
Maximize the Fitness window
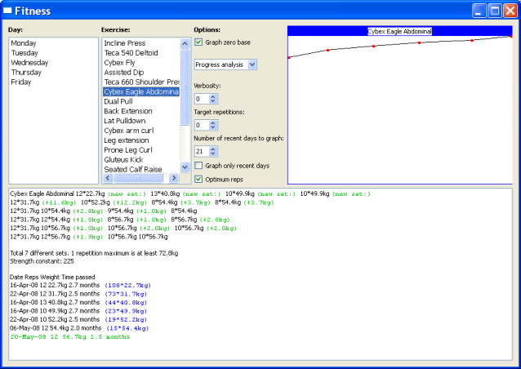click(x=493, y=11)
